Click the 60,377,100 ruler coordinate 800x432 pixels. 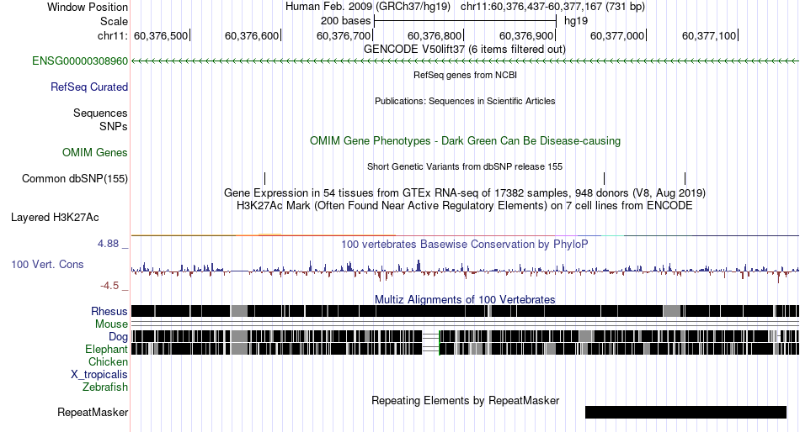pos(709,35)
